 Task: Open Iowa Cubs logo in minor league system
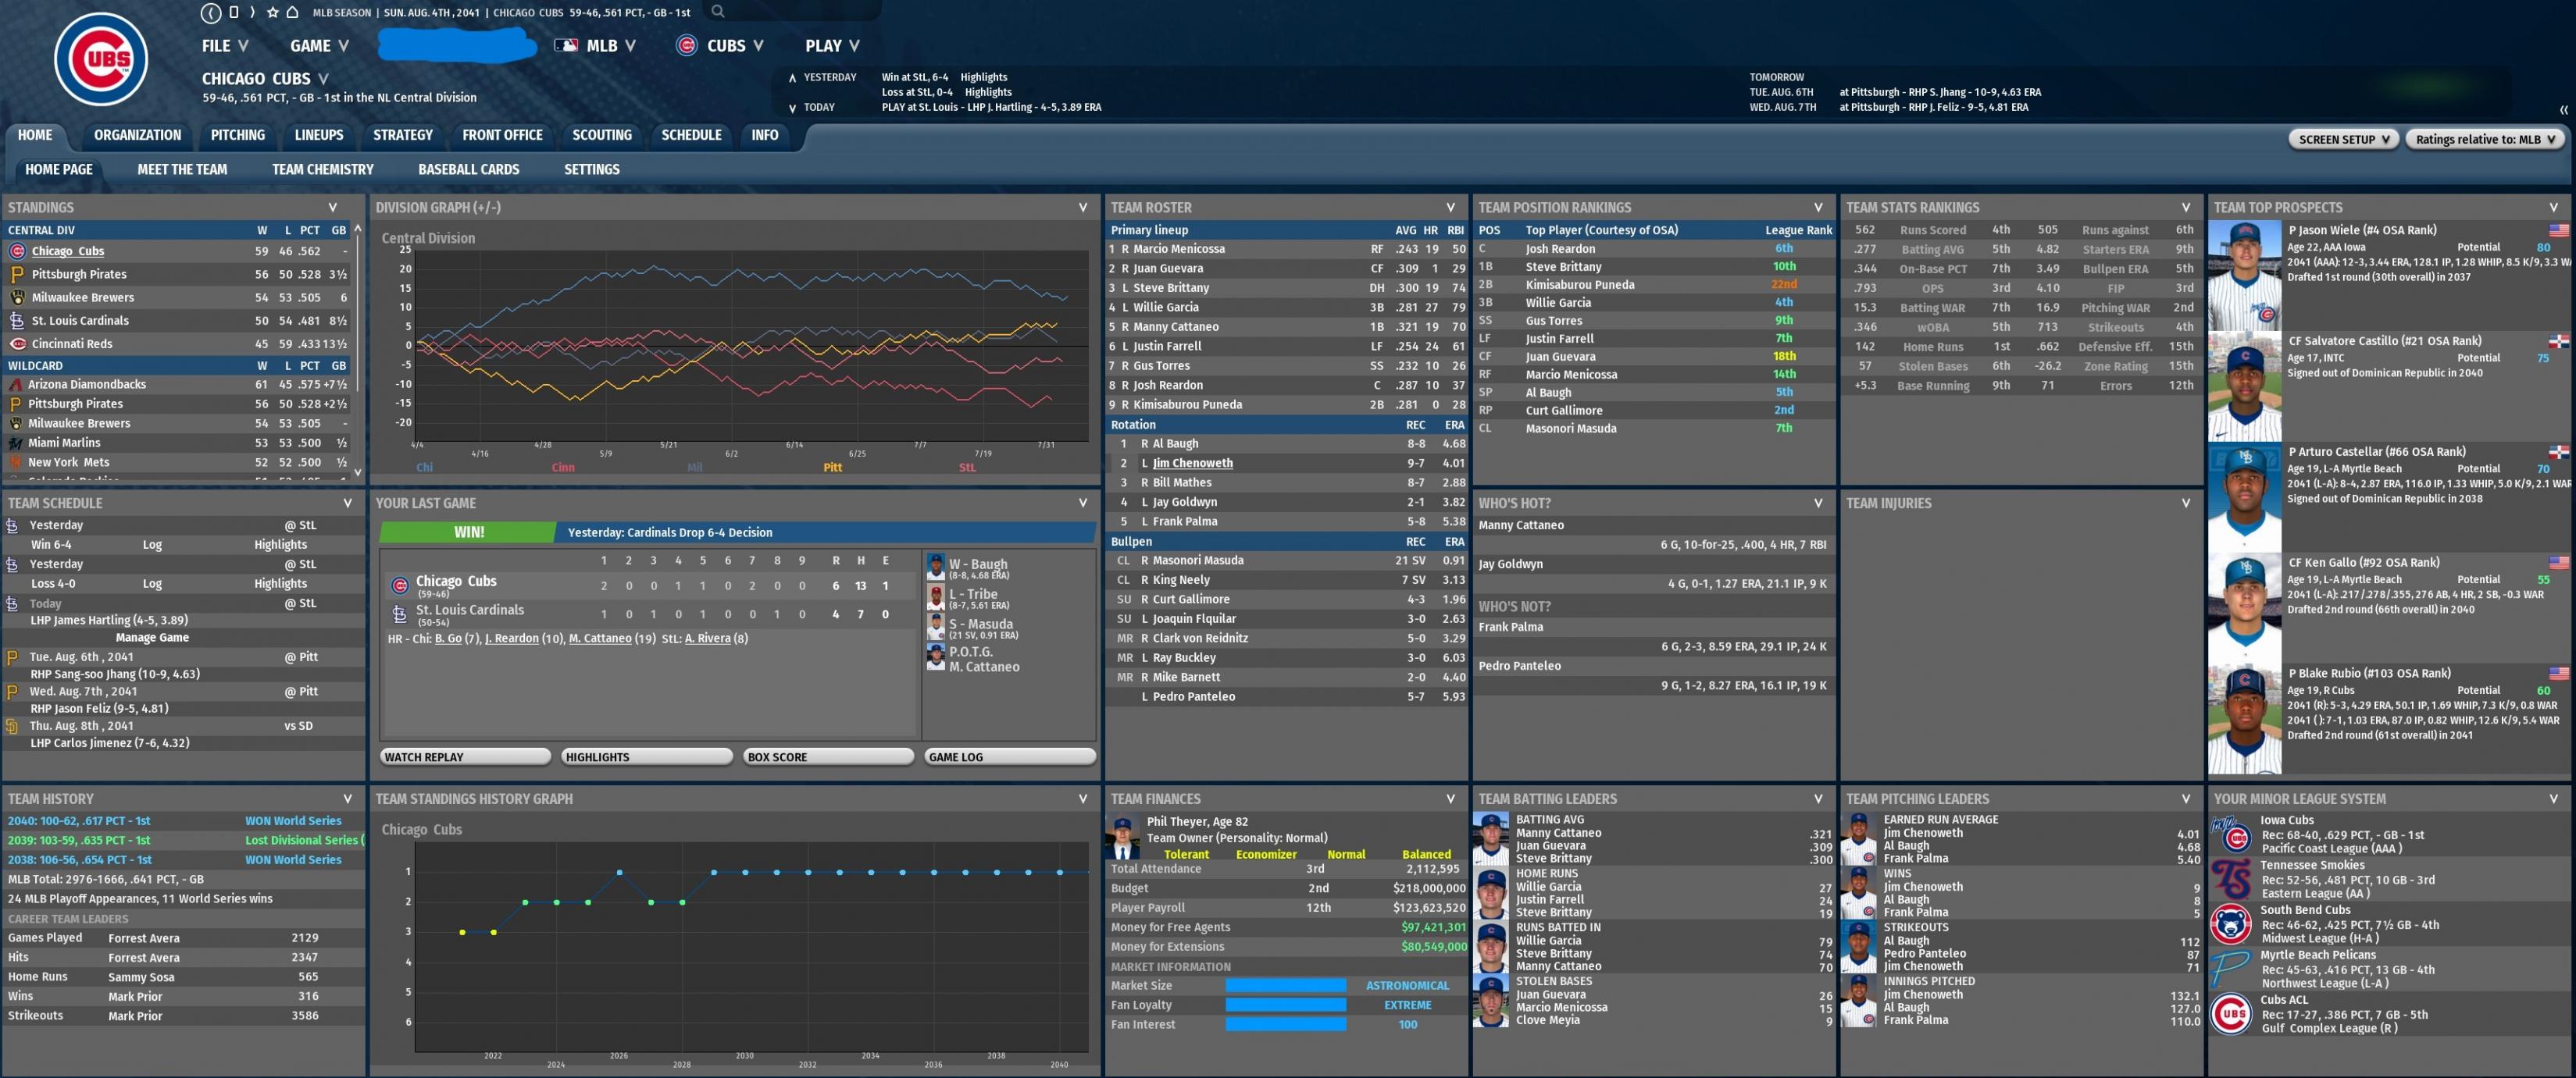(2231, 834)
